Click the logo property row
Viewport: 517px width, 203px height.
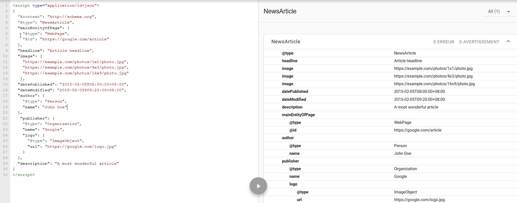(293, 184)
